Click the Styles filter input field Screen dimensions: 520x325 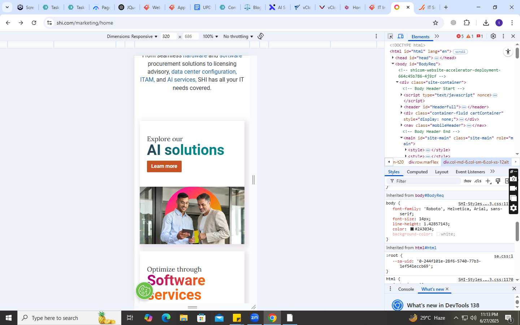click(424, 181)
